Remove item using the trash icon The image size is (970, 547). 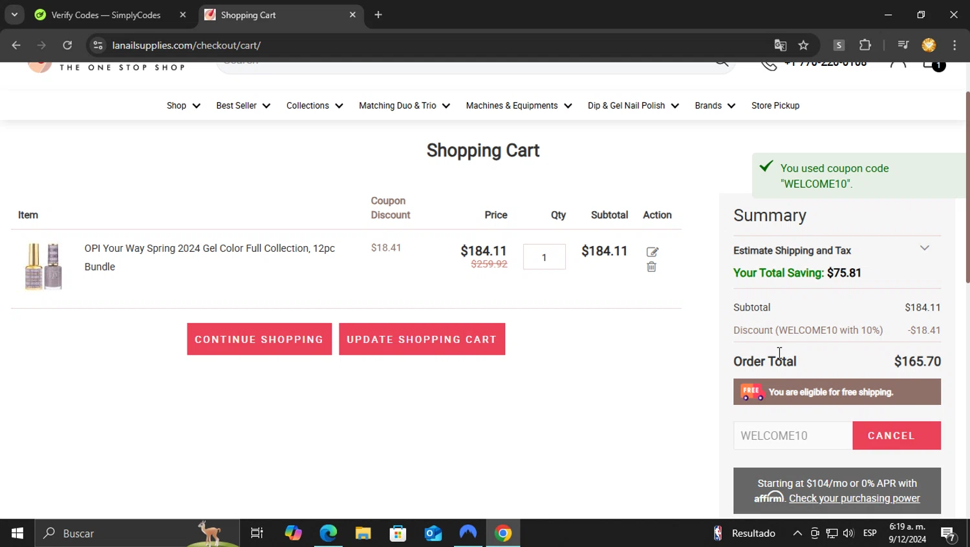651,267
